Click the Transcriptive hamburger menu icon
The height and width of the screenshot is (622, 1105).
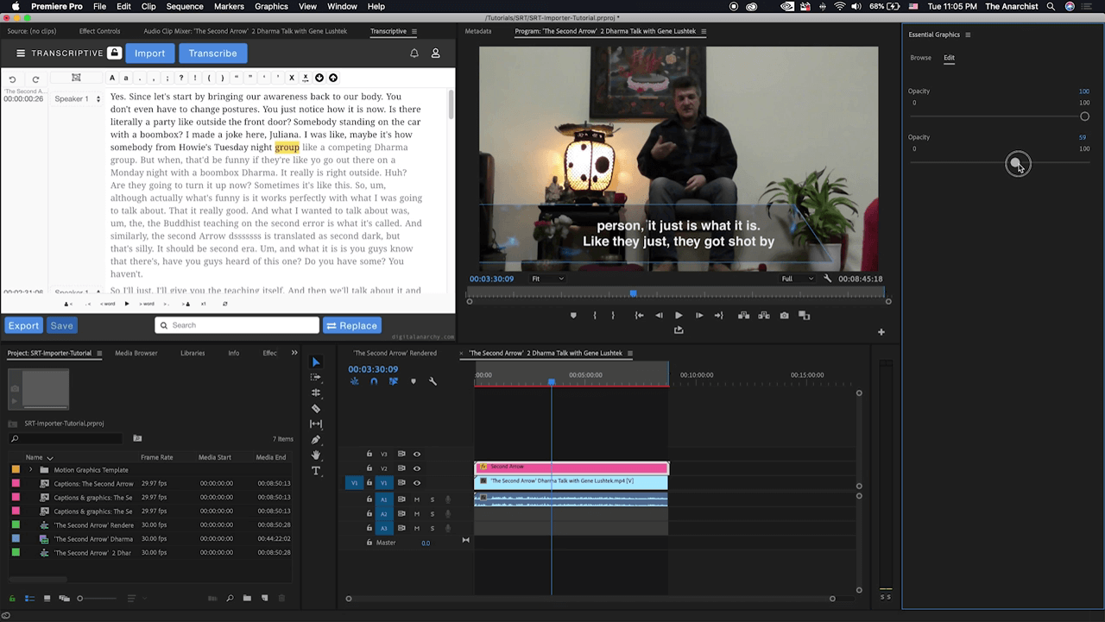pos(21,53)
